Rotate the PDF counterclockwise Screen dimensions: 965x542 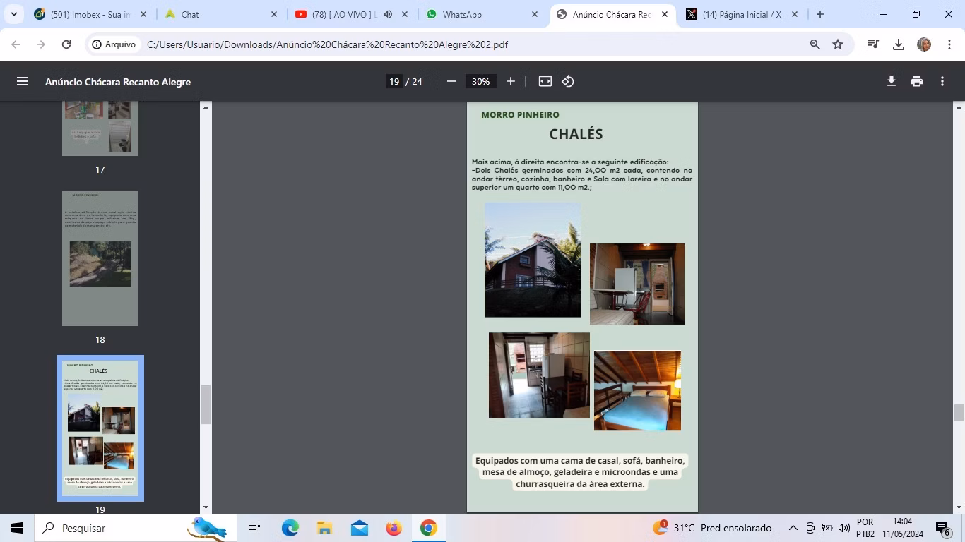(568, 81)
